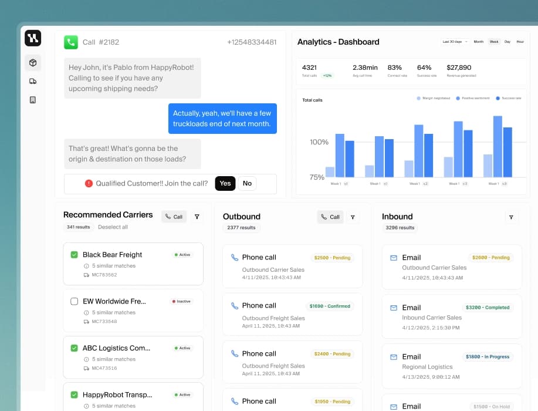The image size is (538, 411).
Task: Click the Hey John greeting chat bubble
Action: pyautogui.click(x=133, y=78)
